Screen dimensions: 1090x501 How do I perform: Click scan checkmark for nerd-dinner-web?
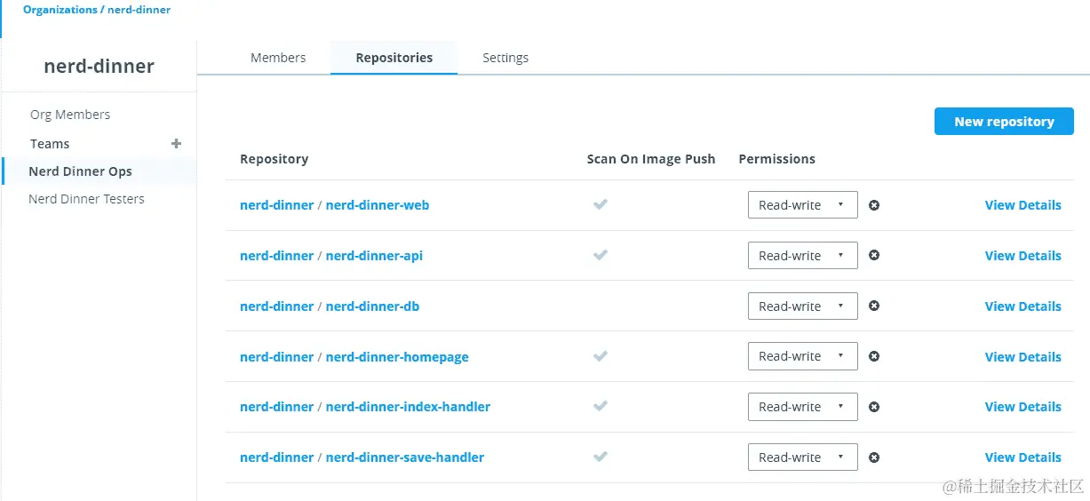tap(601, 205)
